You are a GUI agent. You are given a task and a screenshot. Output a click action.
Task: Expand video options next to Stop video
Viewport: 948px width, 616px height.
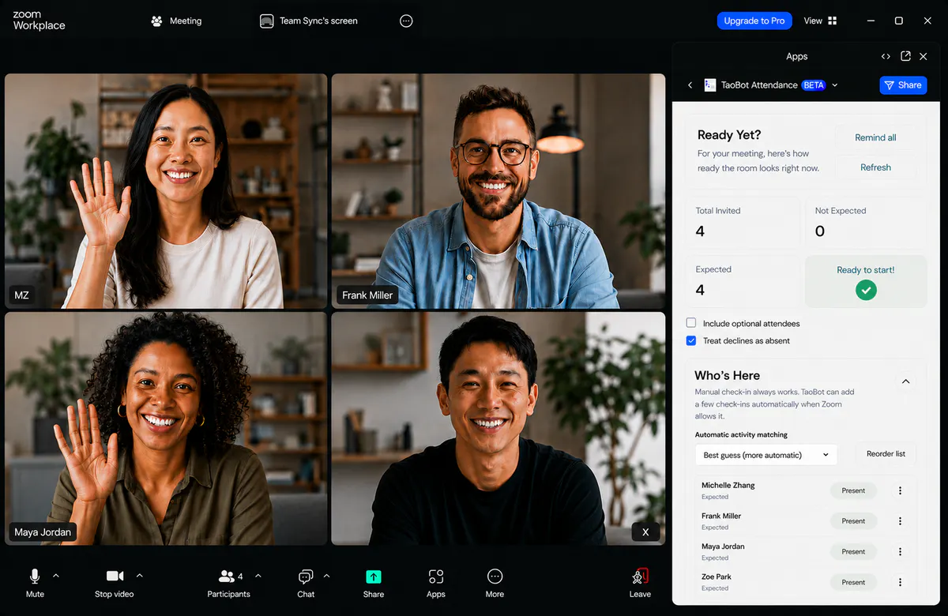tap(140, 576)
